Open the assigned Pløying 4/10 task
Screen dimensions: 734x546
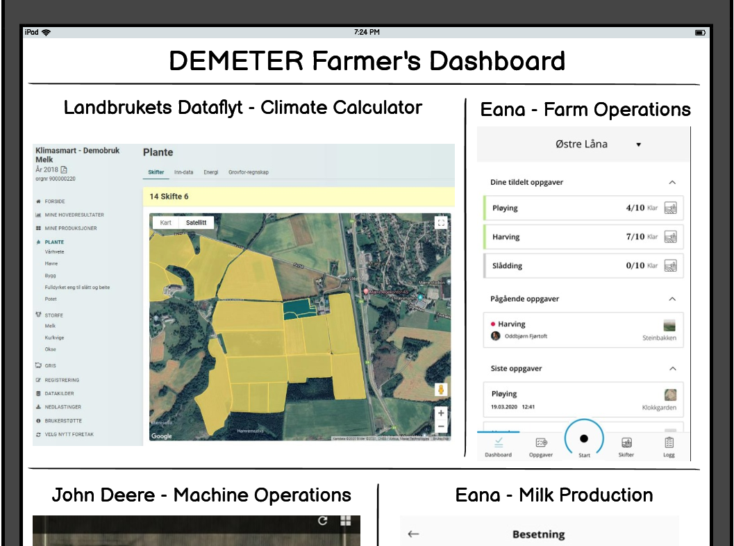583,208
